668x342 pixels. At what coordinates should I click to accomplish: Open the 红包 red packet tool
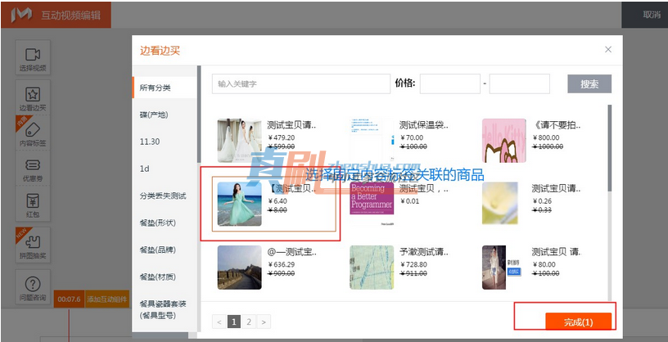click(x=33, y=204)
